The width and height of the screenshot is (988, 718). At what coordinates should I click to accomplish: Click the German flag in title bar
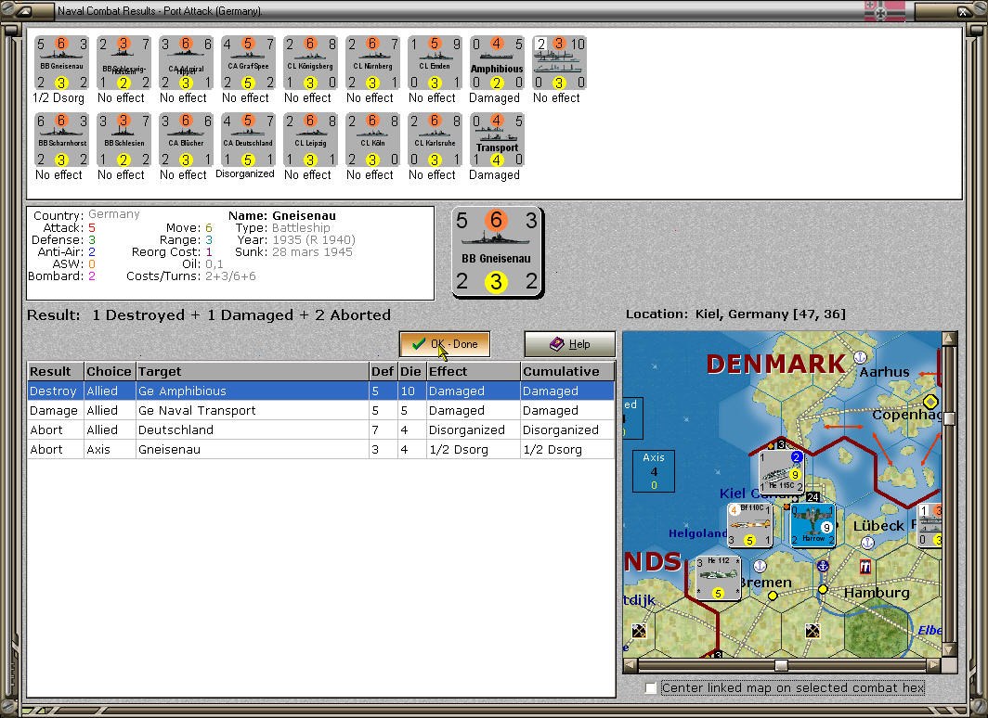click(x=885, y=11)
